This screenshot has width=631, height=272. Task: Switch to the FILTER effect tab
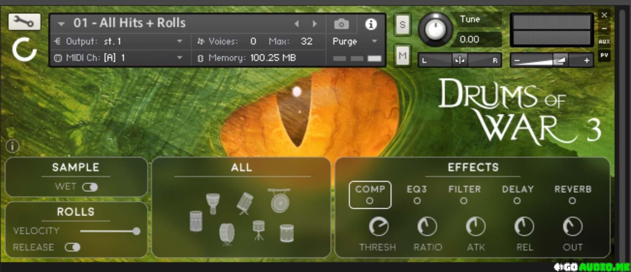pyautogui.click(x=464, y=189)
